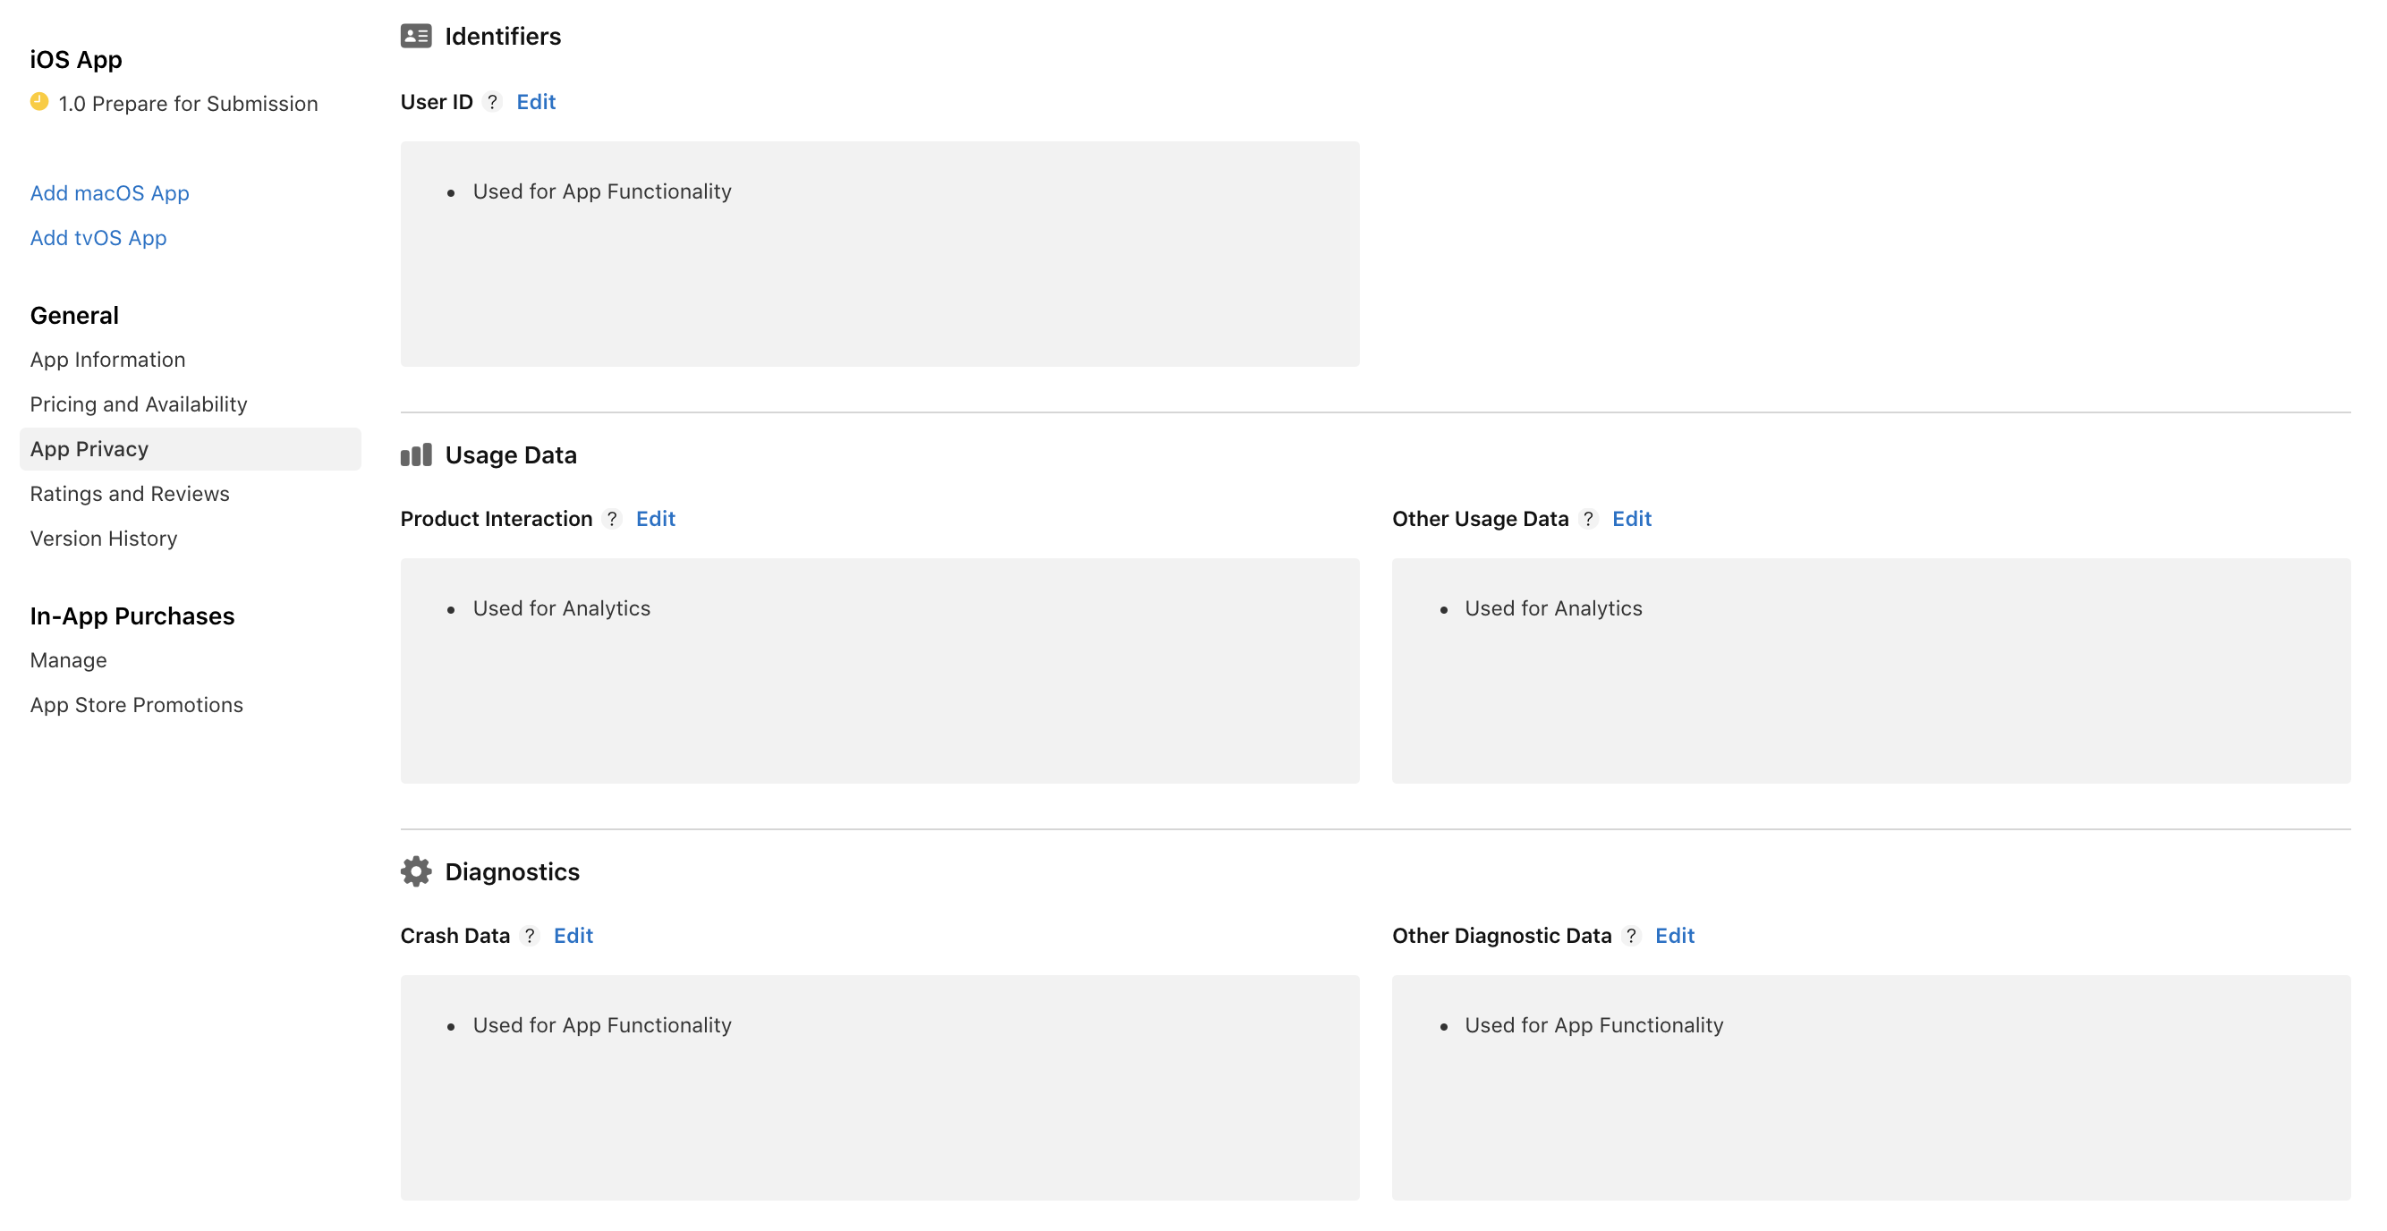Click Used for Analytics under Product Interaction
2387x1231 pixels.
(562, 608)
